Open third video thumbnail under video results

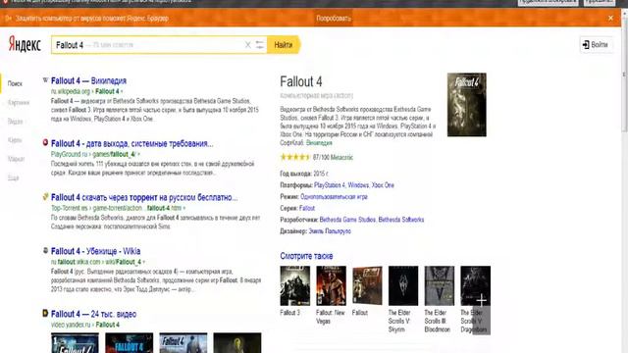[x=183, y=343]
